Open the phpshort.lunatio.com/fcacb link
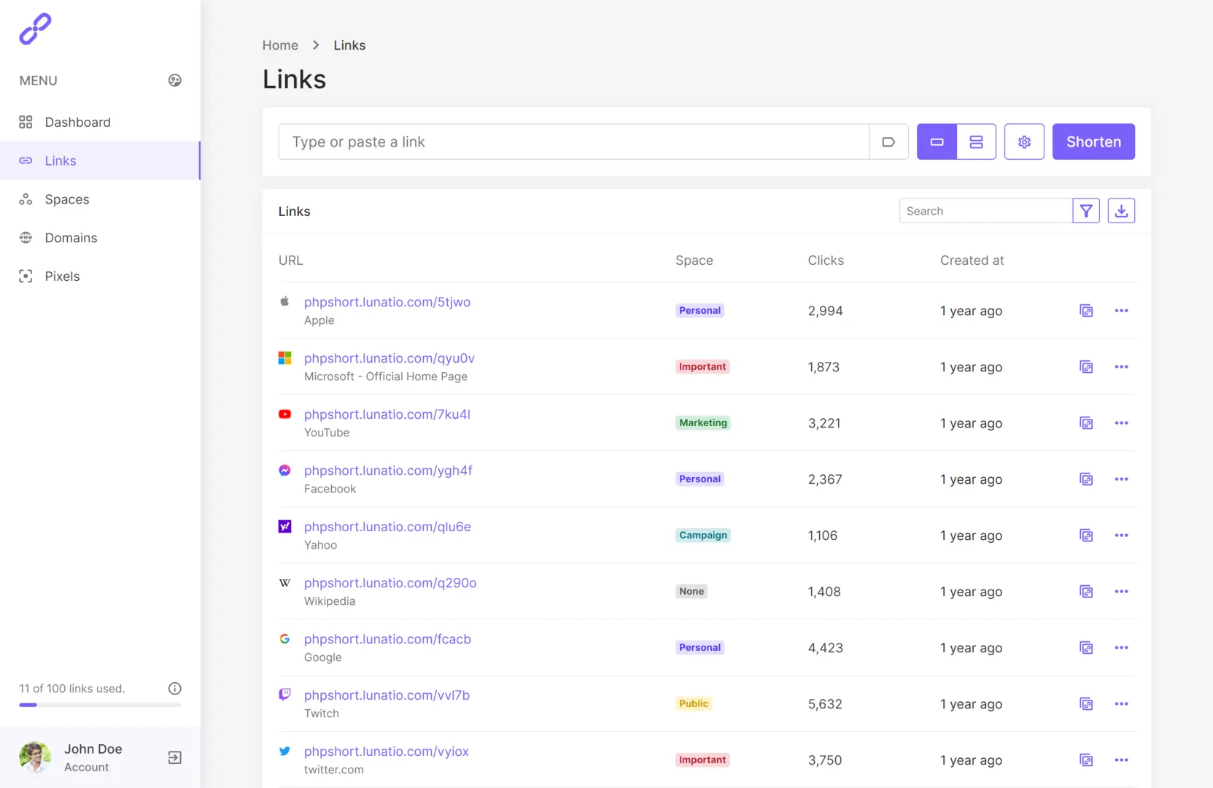This screenshot has width=1213, height=788. point(387,639)
